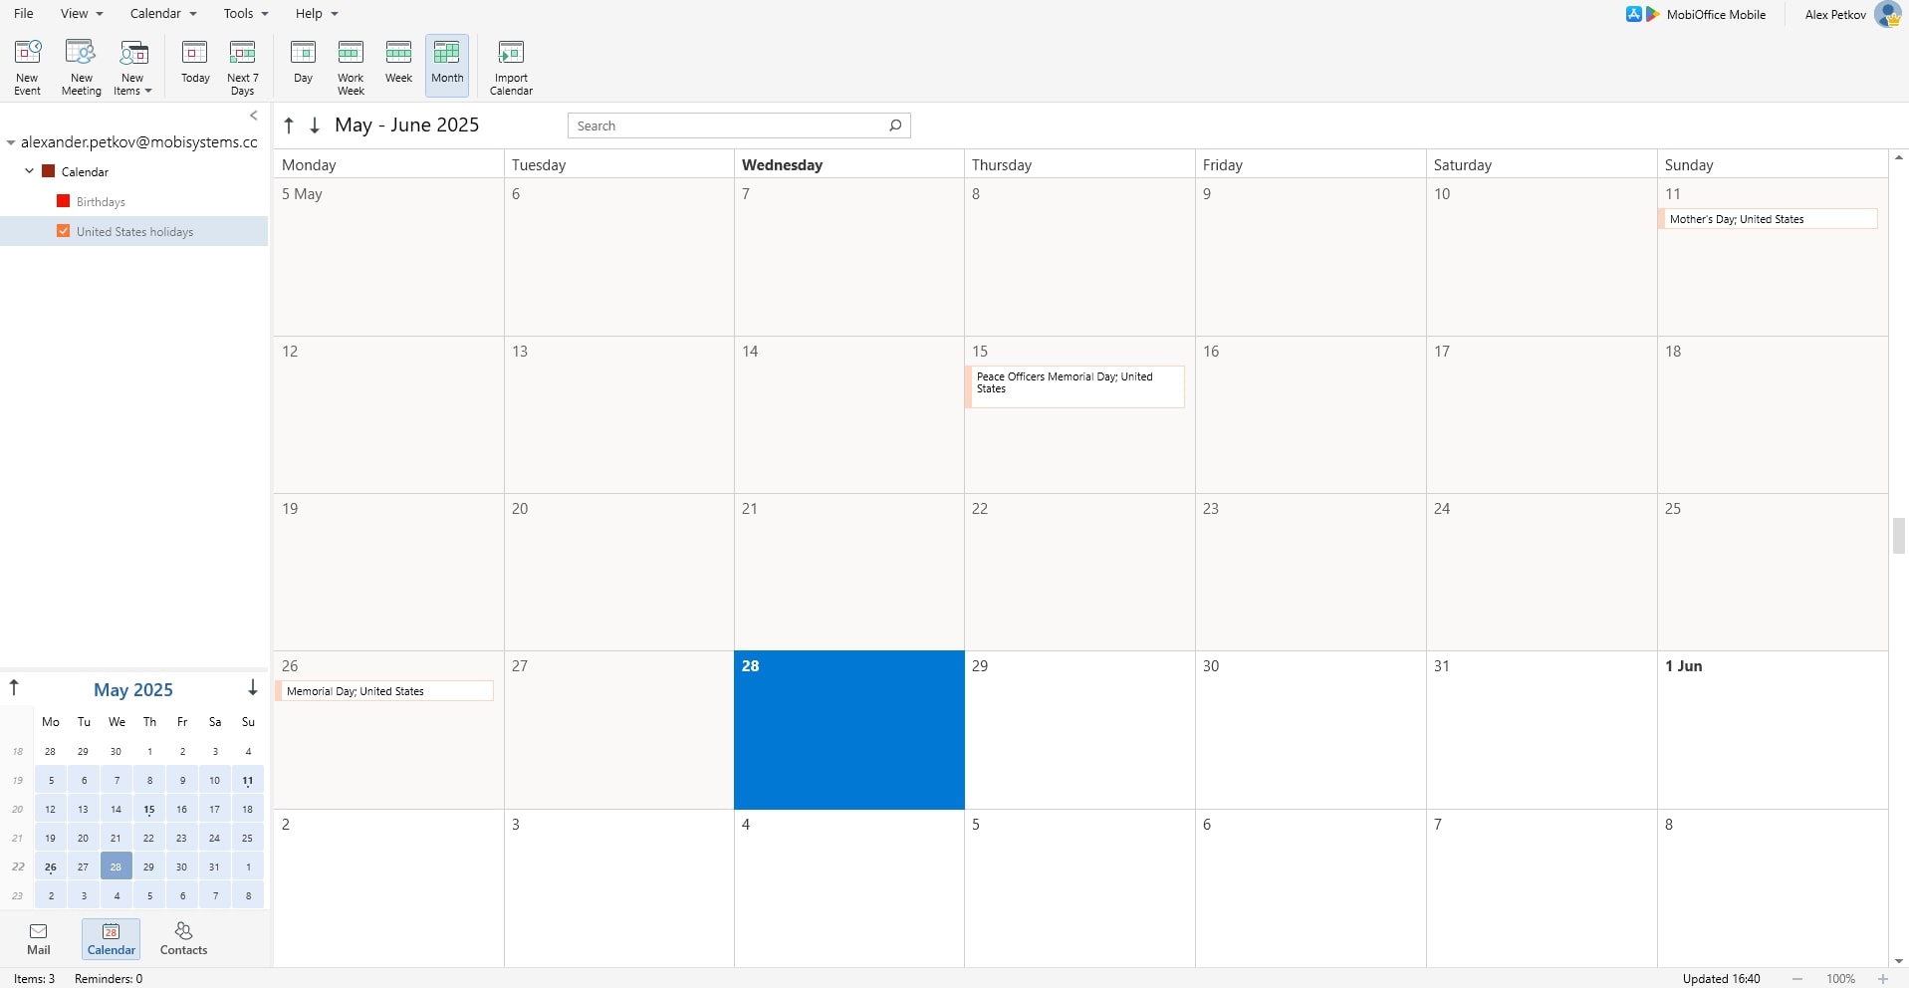Click the Import Calendar icon
Screen dimensions: 1909x988
(511, 66)
